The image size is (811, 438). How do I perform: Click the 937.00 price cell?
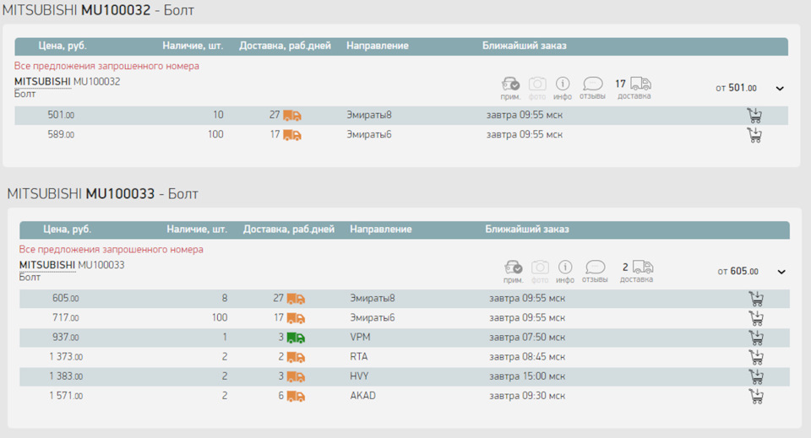66,338
